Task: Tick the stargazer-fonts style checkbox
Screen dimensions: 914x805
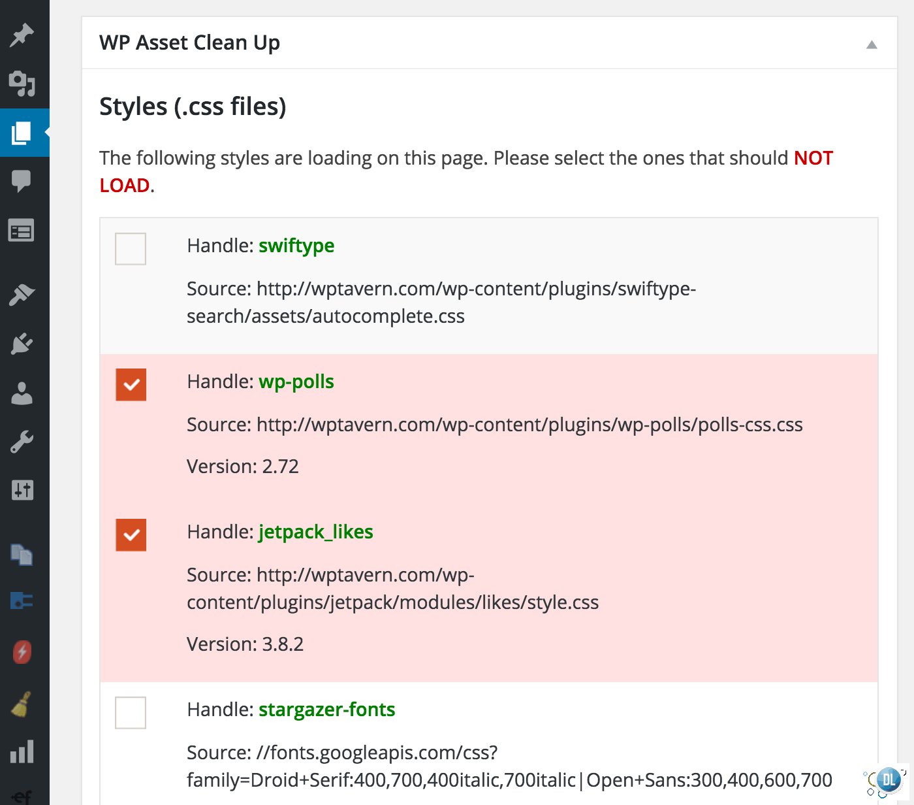Action: [131, 712]
